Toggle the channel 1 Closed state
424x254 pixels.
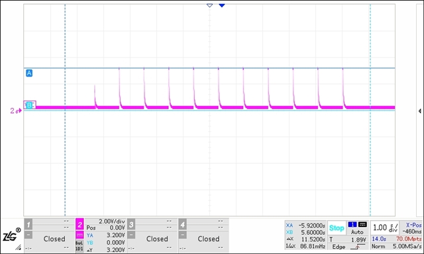pyautogui.click(x=54, y=239)
